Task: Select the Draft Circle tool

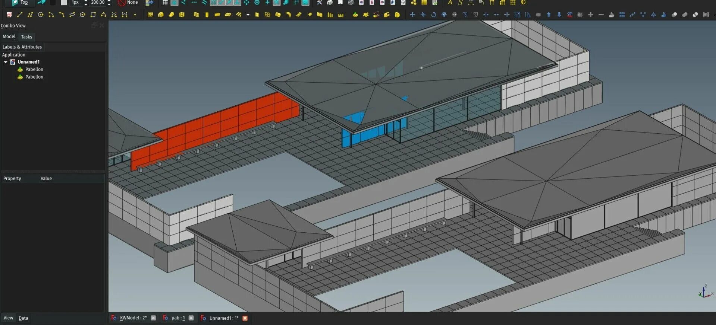Action: click(x=41, y=15)
